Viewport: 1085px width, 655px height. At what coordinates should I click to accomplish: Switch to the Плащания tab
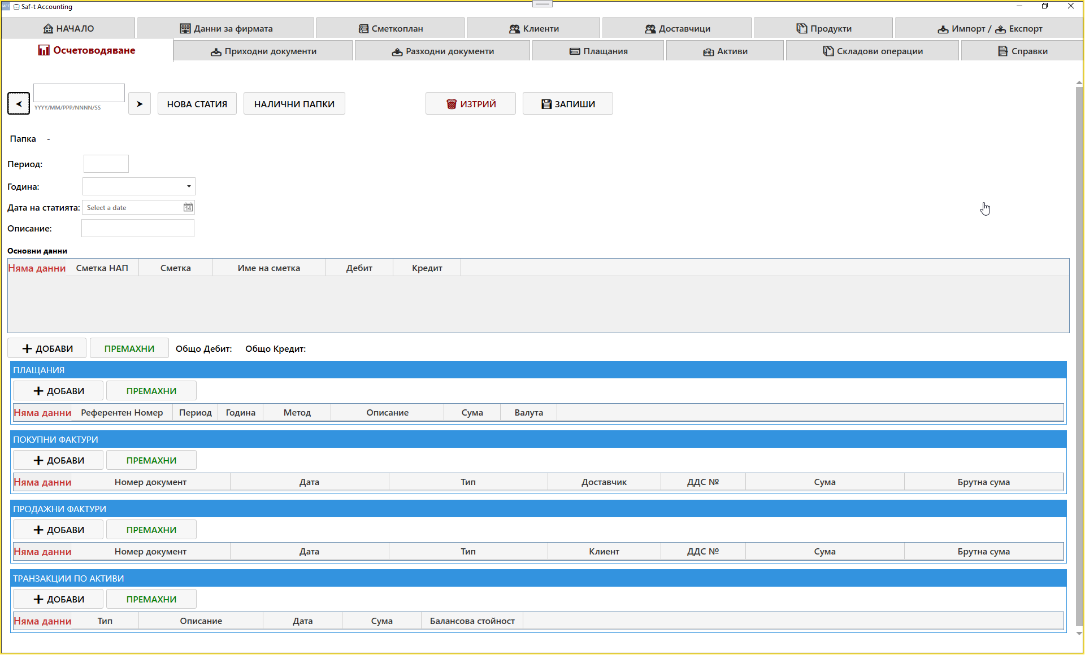click(598, 51)
